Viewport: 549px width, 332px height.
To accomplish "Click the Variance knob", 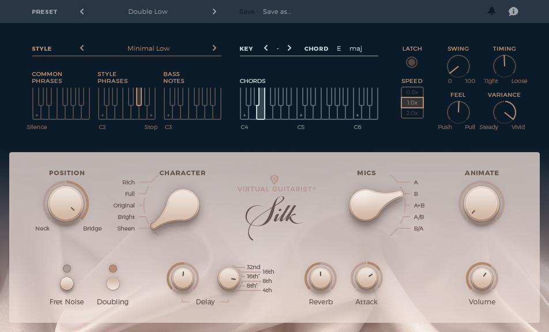I will (x=504, y=112).
